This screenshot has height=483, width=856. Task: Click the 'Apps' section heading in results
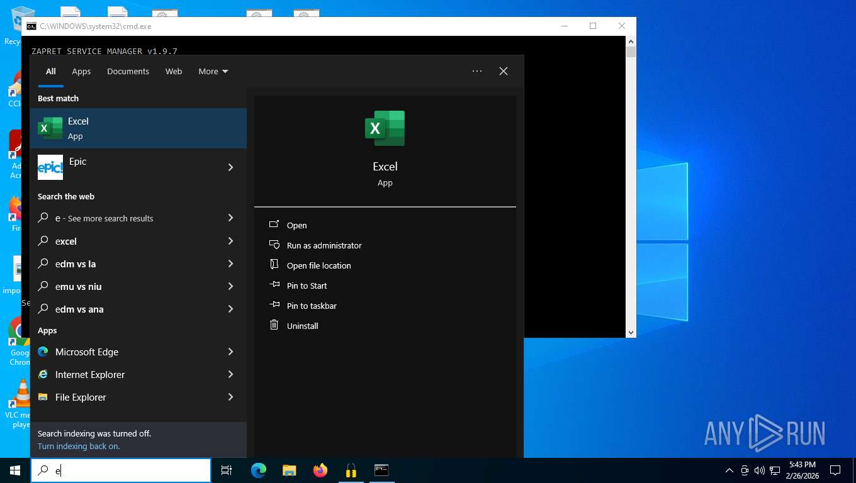click(x=47, y=330)
